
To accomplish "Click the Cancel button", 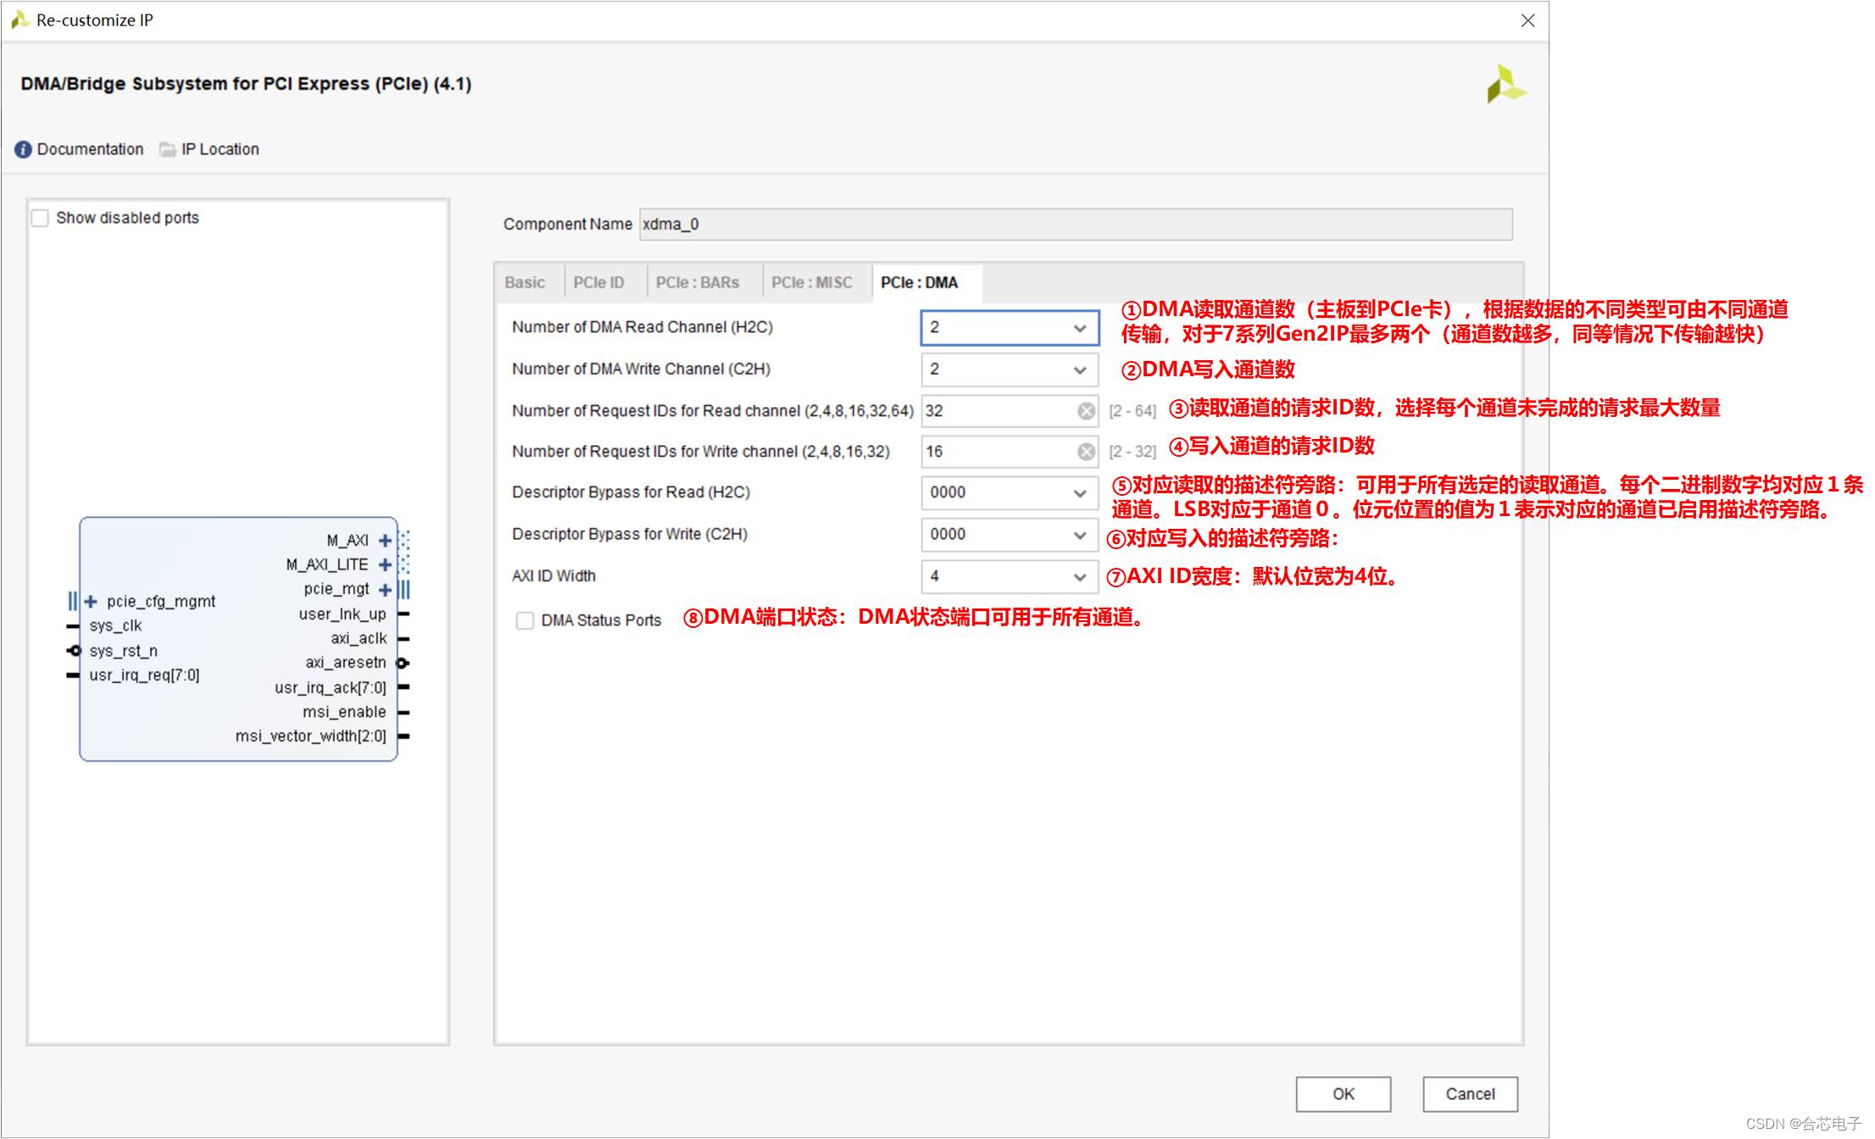I will 1469,1093.
